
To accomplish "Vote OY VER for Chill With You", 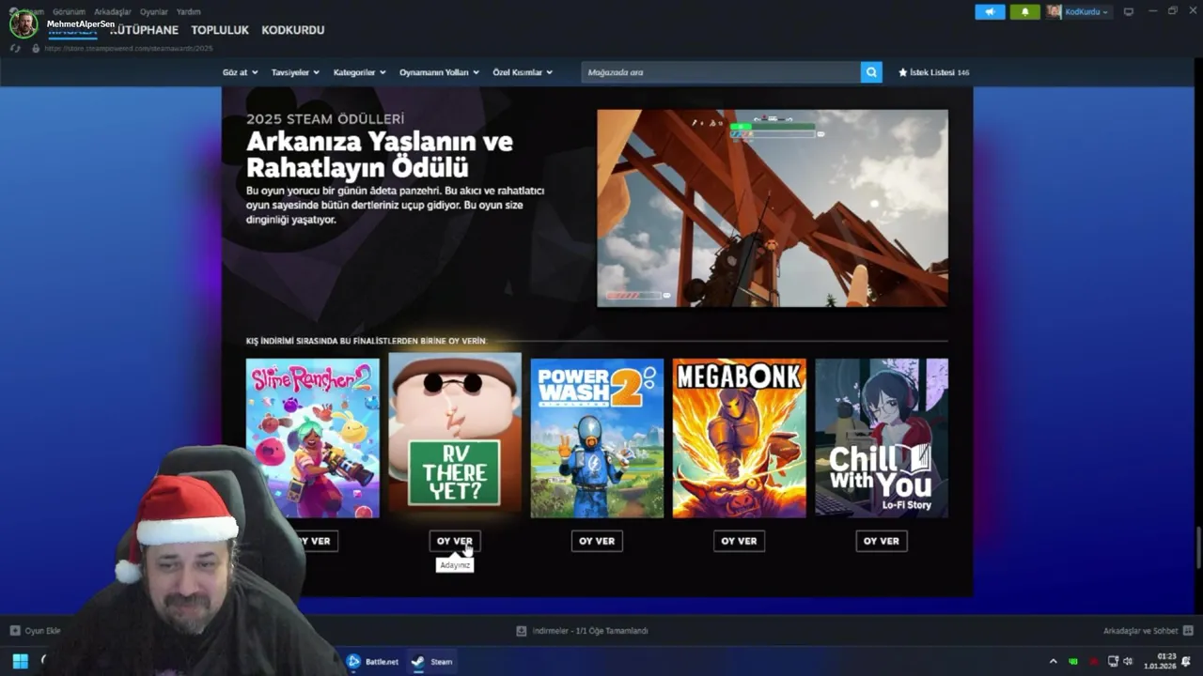I will pos(882,541).
